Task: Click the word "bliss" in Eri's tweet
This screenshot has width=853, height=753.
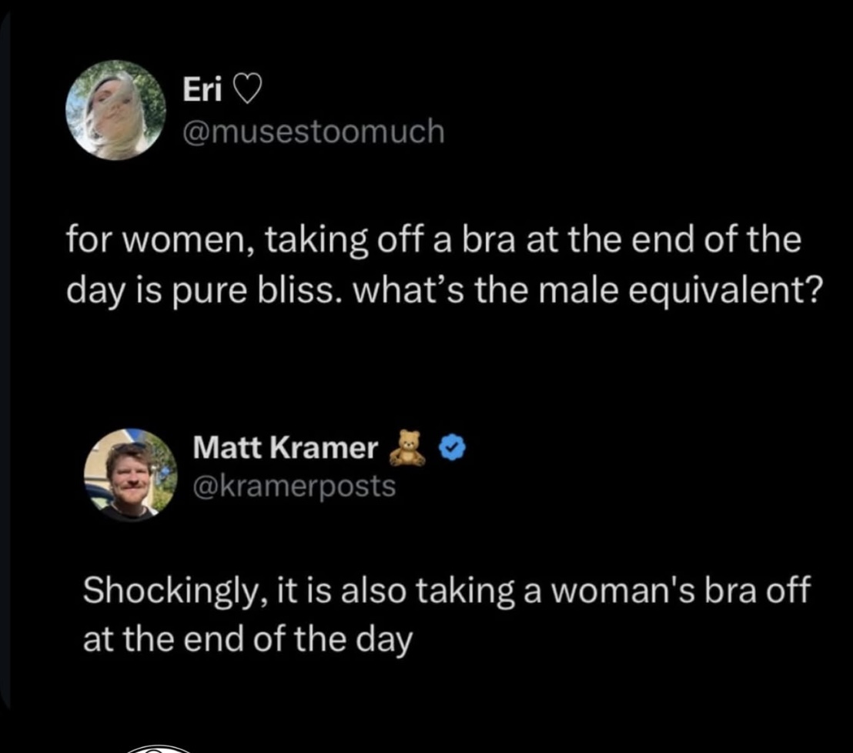Action: 300,290
